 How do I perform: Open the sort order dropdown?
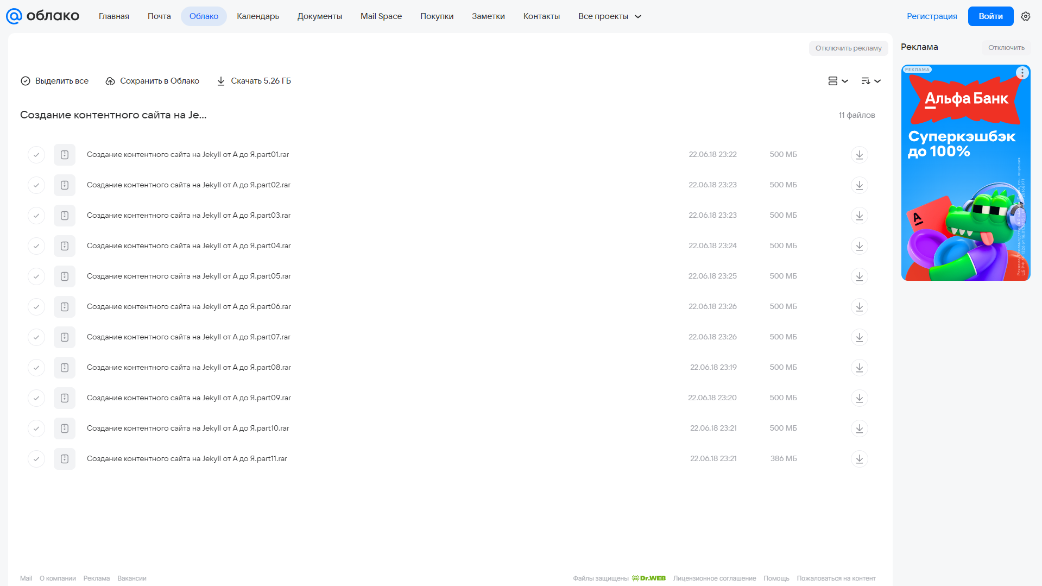point(871,81)
